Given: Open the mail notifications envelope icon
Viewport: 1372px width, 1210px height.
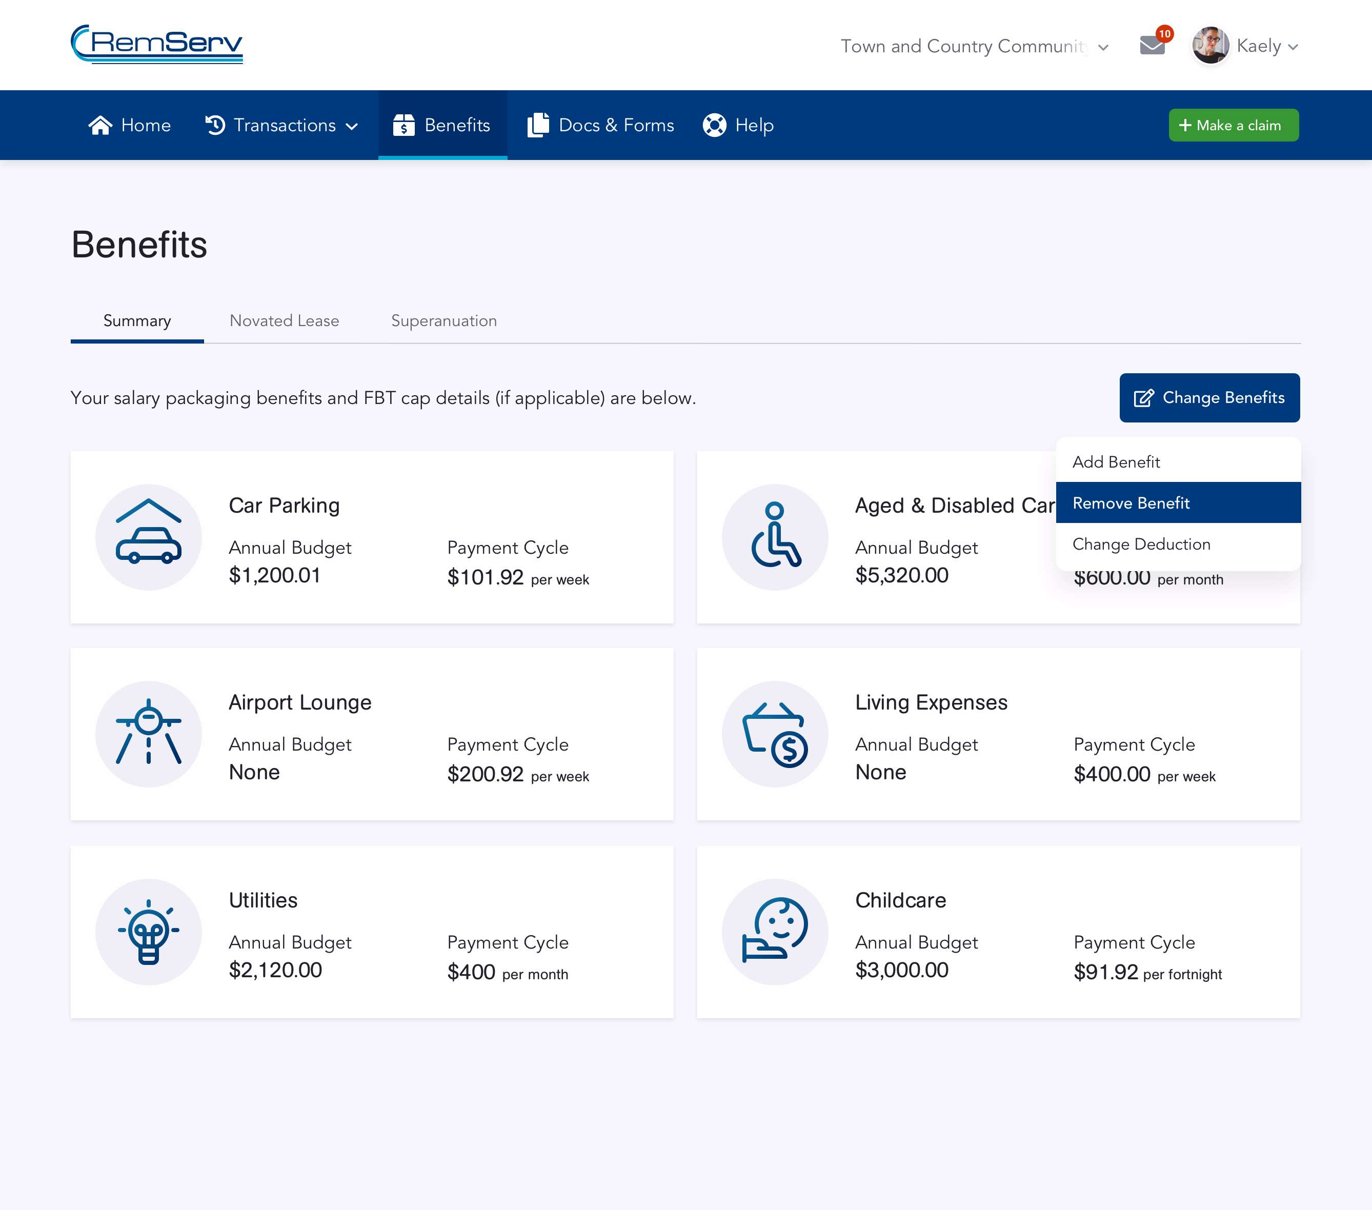Looking at the screenshot, I should click(1152, 46).
